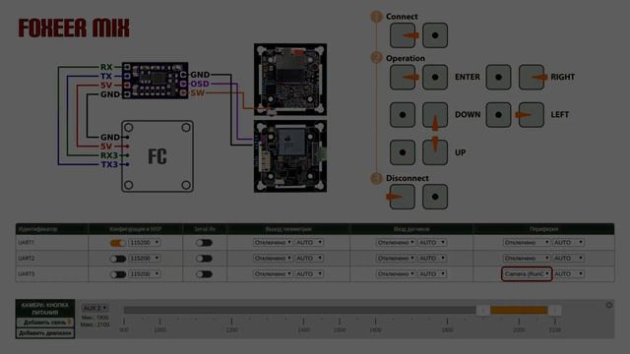Open UART1 MSP baud rate 115200 dropdown
This screenshot has width=630, height=354.
click(x=145, y=243)
